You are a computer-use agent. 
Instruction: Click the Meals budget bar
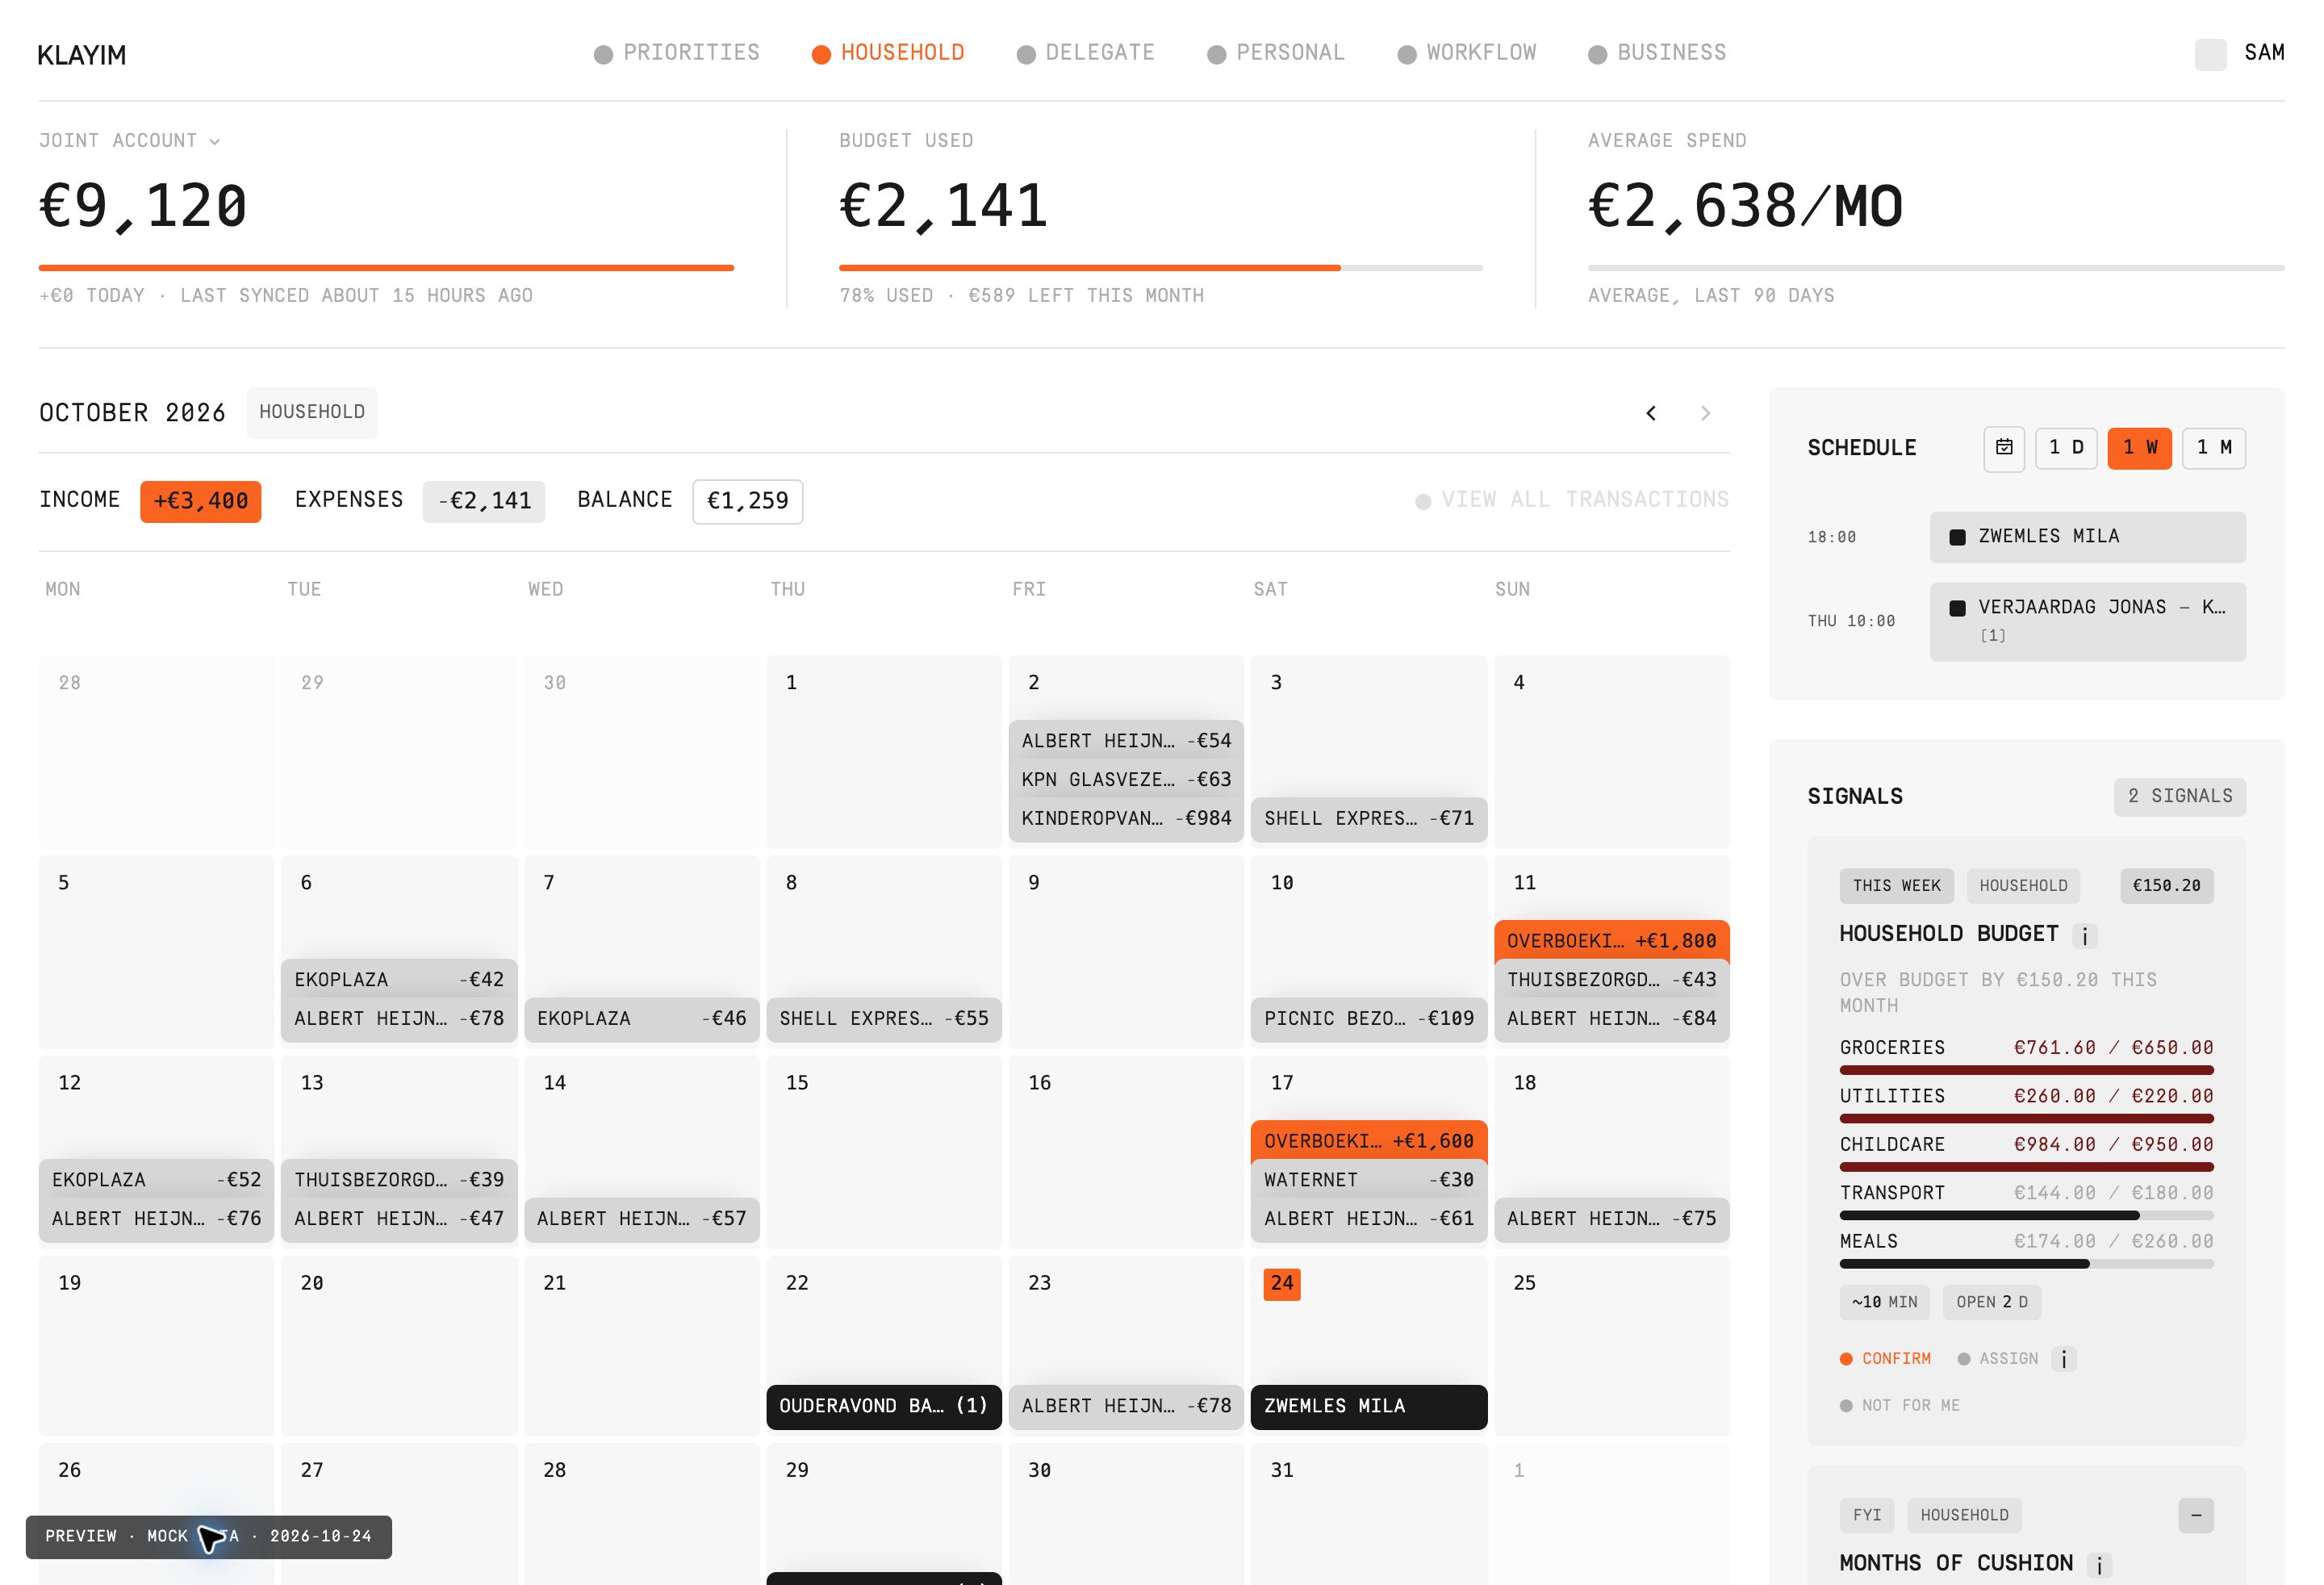(x=2027, y=1264)
